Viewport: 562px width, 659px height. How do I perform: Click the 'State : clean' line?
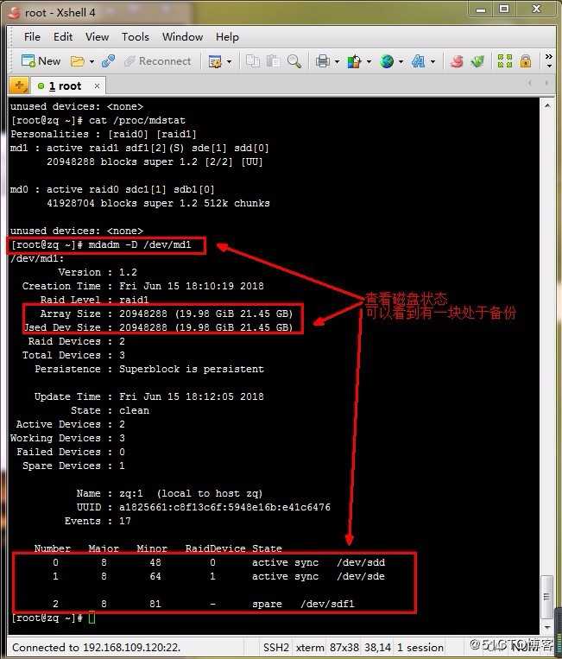110,410
